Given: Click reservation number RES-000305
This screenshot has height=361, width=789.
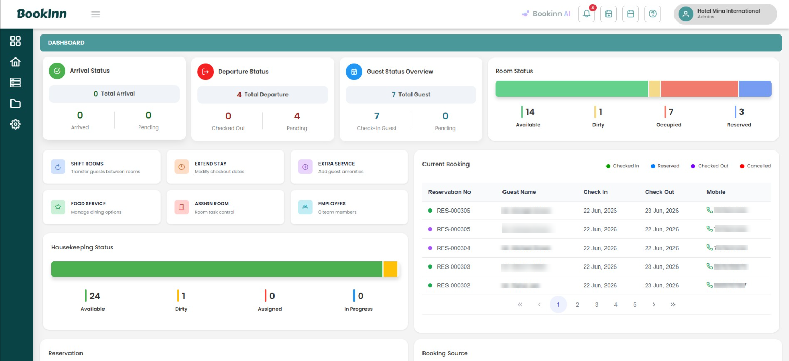Looking at the screenshot, I should point(453,229).
